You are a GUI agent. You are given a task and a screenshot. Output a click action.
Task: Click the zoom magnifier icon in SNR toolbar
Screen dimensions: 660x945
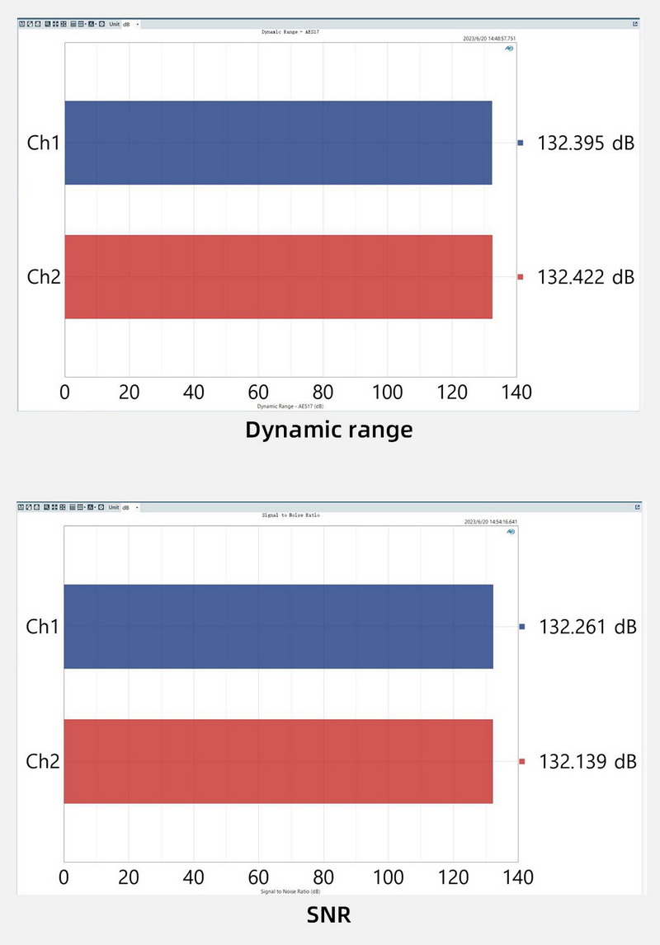point(47,507)
